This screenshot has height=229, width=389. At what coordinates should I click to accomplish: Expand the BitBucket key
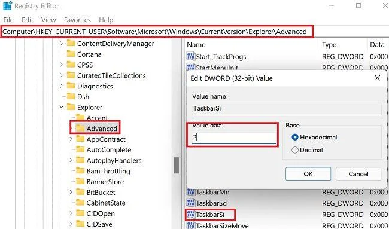coord(71,193)
